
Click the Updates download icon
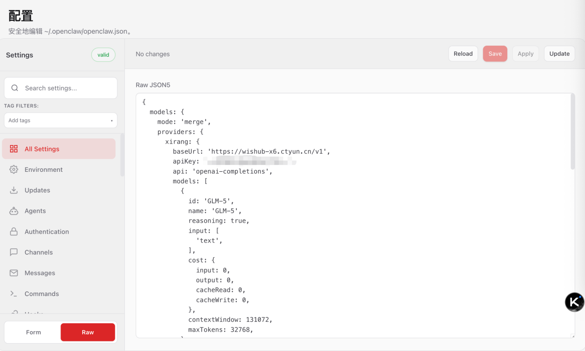(x=14, y=190)
